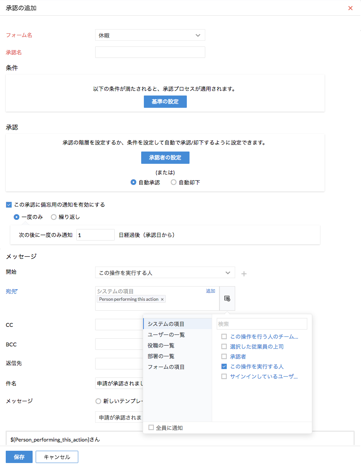Viewport: 361px width, 468px height.
Task: Click the 承認者の設定 button
Action: (x=165, y=158)
